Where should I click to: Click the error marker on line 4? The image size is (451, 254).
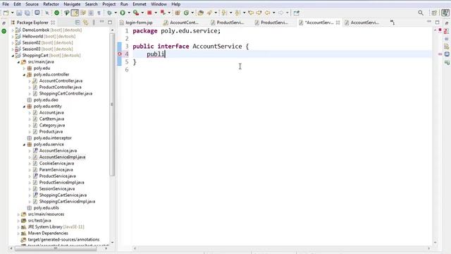120,54
